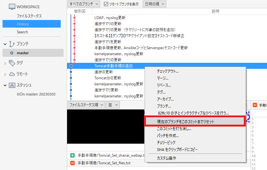This screenshot has height=170, width=267.
Task: Open the ファイルステータス順 dropdown
Action: 86,105
